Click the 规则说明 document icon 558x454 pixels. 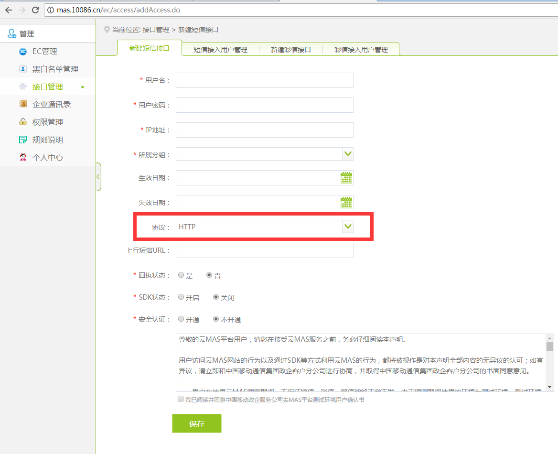(23, 140)
